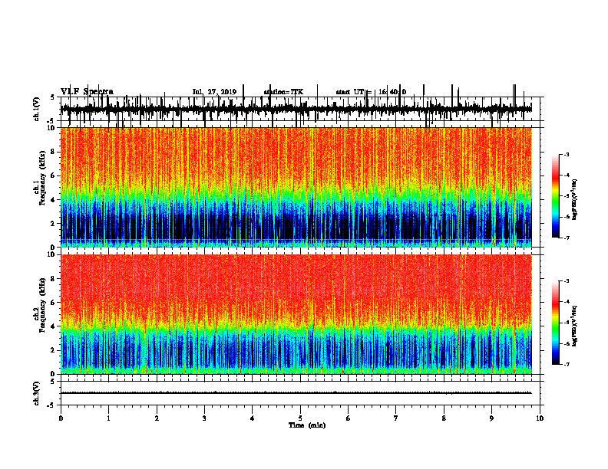Click the "4" tick label on time axis

253,418
